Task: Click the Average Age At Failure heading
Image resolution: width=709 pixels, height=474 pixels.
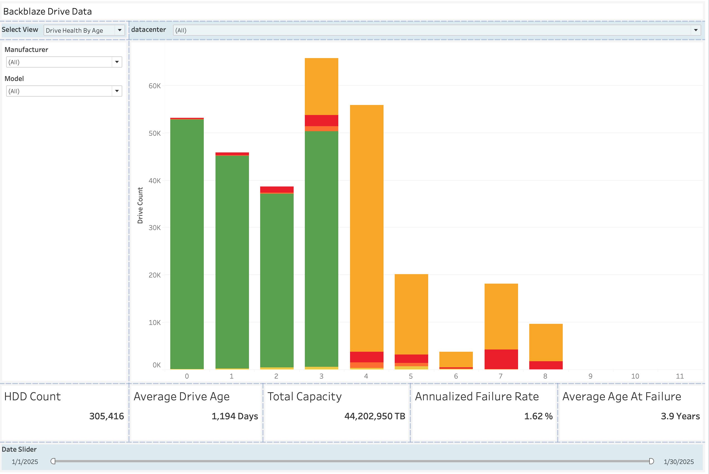Action: click(622, 397)
